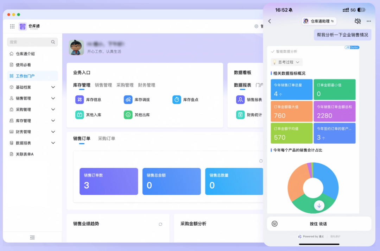Screen dimensions: 380x251
Task: Collapse the 思考过程 disclosure in chat
Action: click(287, 62)
